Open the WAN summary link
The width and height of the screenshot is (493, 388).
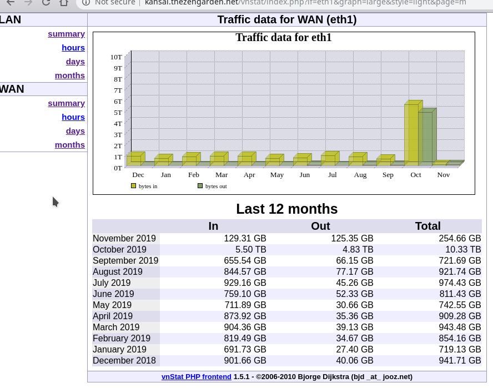[x=66, y=103]
